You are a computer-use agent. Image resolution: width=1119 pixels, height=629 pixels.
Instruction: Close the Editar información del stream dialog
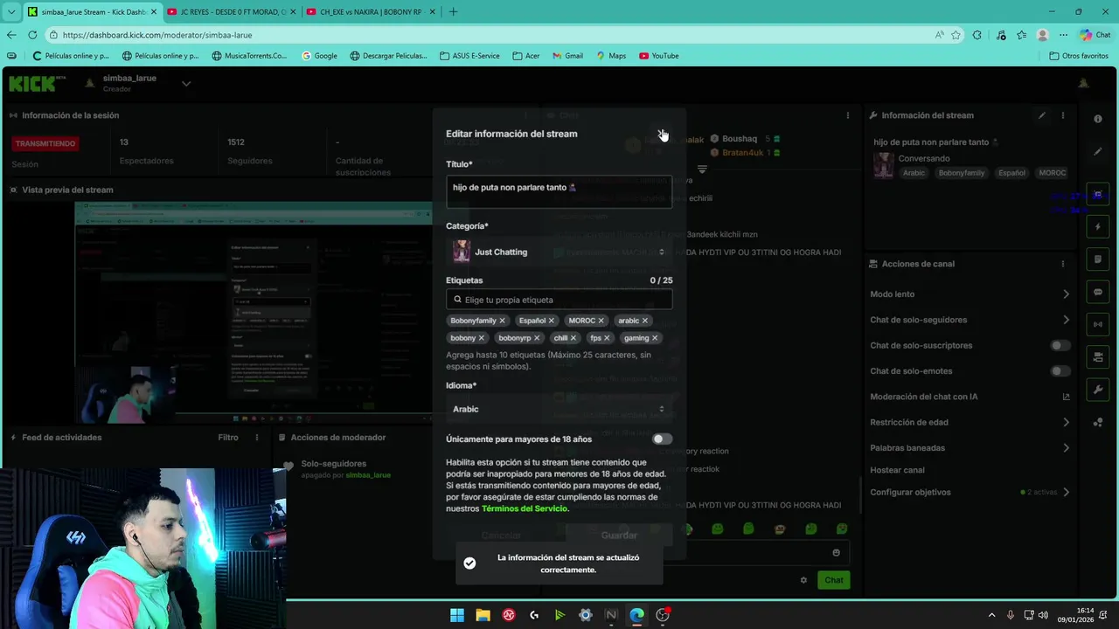coord(661,134)
